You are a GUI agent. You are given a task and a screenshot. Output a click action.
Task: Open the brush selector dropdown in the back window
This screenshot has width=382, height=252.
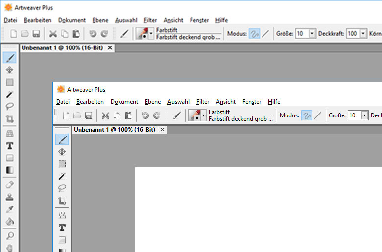click(x=151, y=34)
